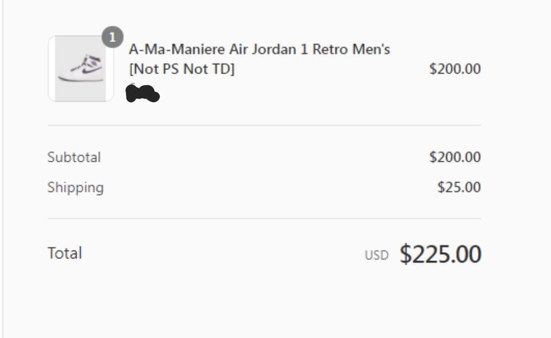Screen dimensions: 551x338
Task: Click the quantity badge showing 1
Action: click(112, 37)
